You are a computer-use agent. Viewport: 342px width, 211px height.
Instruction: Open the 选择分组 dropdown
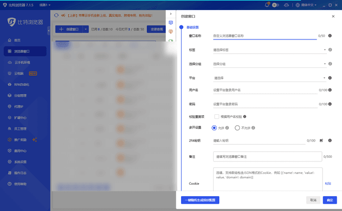pos(269,64)
